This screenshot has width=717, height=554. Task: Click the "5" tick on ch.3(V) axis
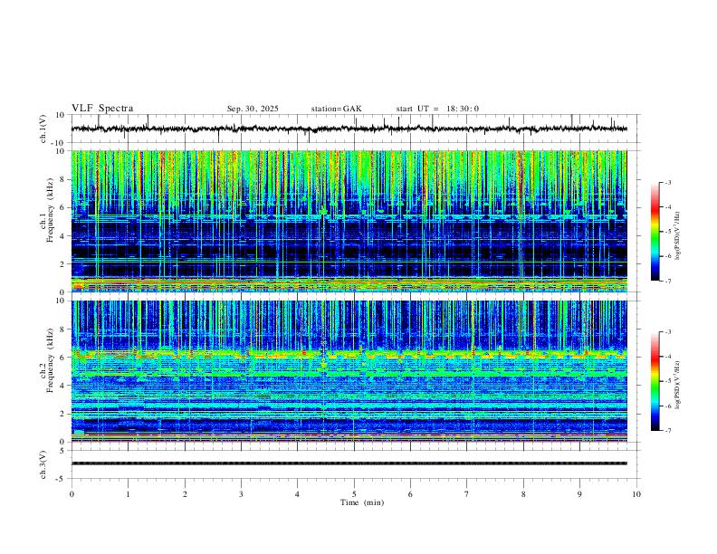(x=63, y=451)
